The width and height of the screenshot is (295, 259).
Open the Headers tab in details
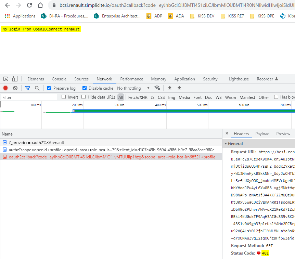click(x=241, y=134)
